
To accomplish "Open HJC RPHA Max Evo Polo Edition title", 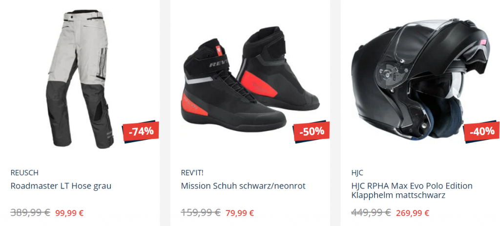I will (x=412, y=190).
